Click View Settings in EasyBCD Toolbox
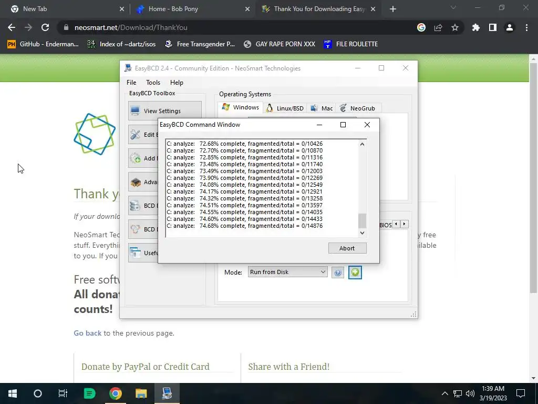Viewport: 538px width, 404px height. coord(164,110)
